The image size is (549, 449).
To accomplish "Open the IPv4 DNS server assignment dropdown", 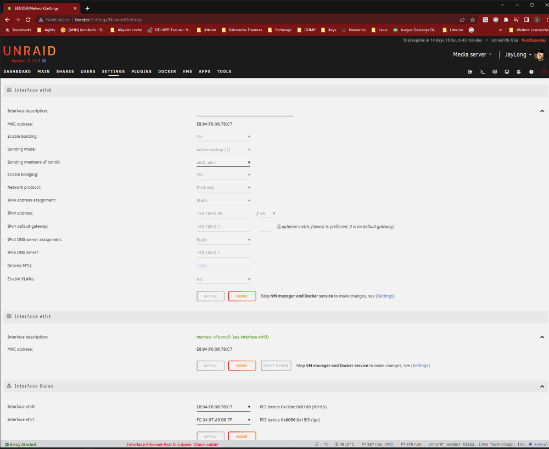I will tap(223, 240).
